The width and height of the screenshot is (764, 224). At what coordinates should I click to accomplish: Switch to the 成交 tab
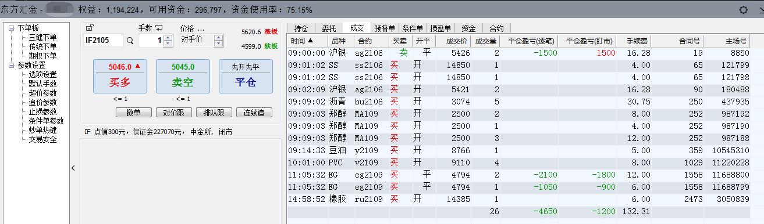click(x=356, y=27)
